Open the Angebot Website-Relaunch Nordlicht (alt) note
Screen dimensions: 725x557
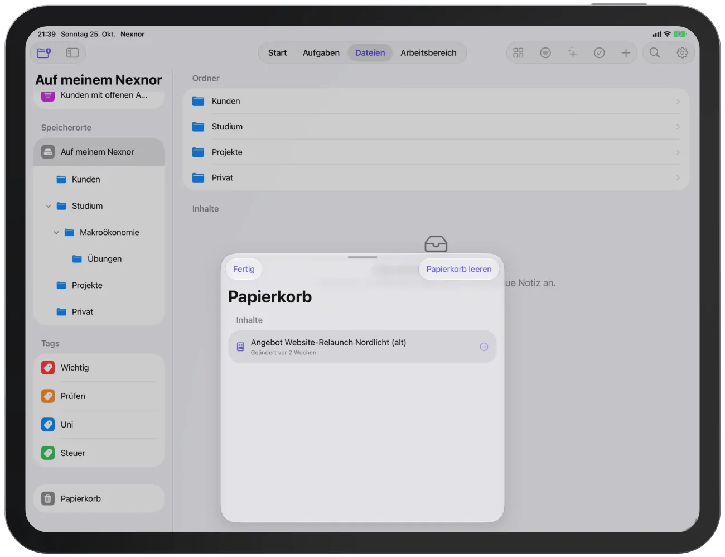[x=362, y=347]
